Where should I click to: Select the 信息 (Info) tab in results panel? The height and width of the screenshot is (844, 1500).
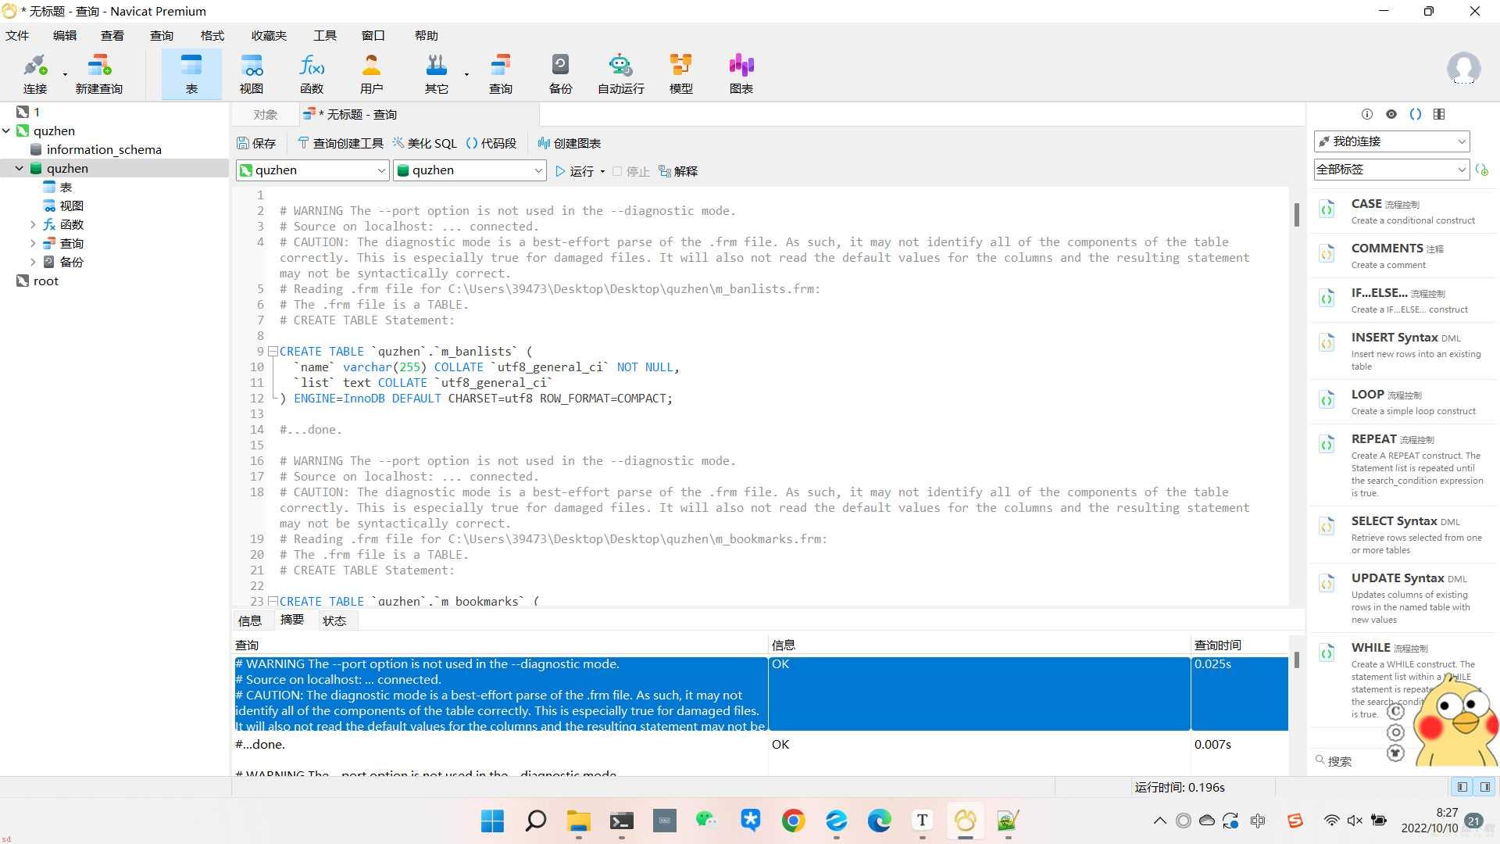(x=250, y=620)
